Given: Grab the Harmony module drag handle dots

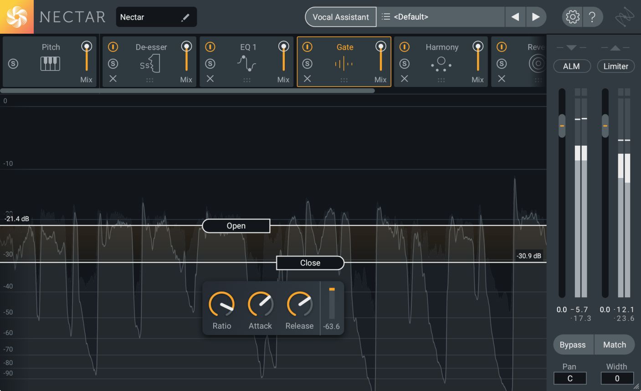Looking at the screenshot, I should pos(441,80).
